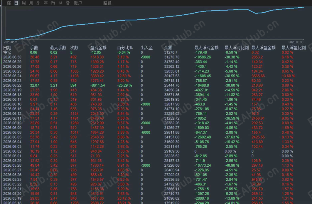Click the balance 25444.70 on 2026.06.22
Image resolution: width=312 pixels, height=204 pixels.
point(172,86)
